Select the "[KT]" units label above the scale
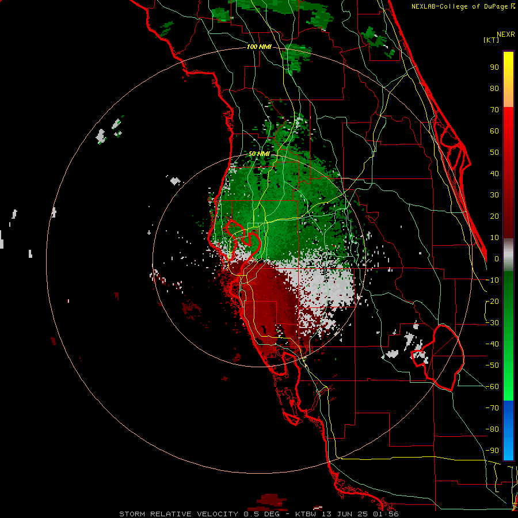Image resolution: width=518 pixels, height=518 pixels. click(492, 40)
